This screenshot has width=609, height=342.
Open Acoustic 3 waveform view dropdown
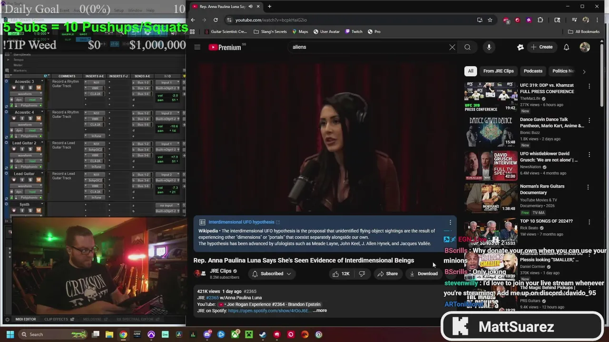coord(26,94)
